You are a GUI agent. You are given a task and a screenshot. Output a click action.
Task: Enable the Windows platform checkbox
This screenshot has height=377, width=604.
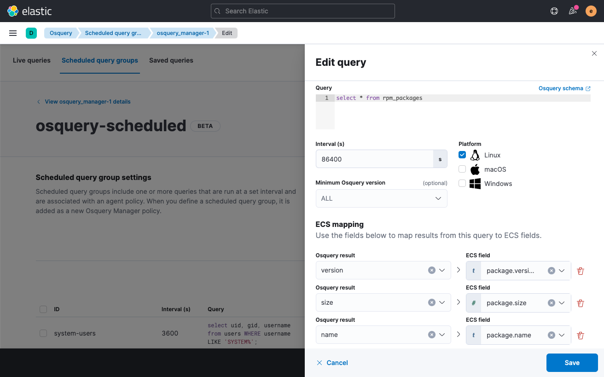(x=462, y=184)
